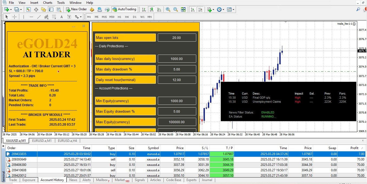
Task: Select the Cursor arrow tool
Action: point(7,17)
